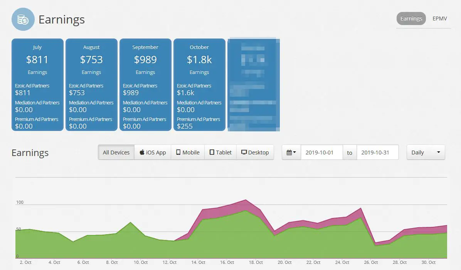Screen dimensions: 461x270
Task: Expand the Daily interval dropdown
Action: point(426,152)
